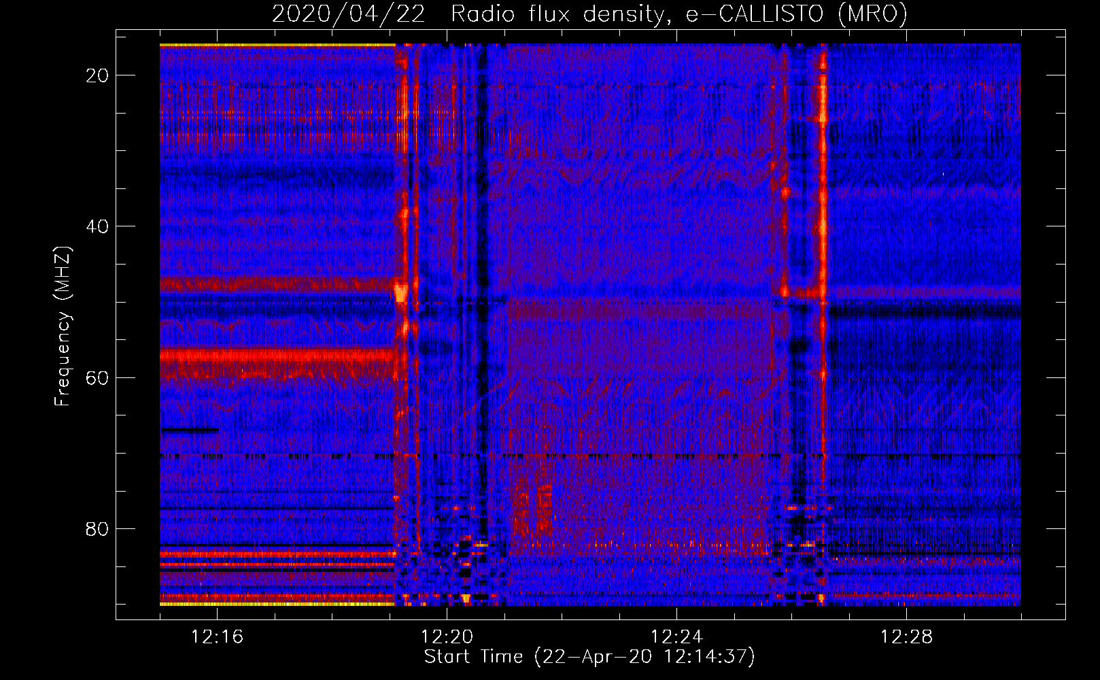
Task: Click the '60' frequency tick label
Action: click(x=97, y=377)
